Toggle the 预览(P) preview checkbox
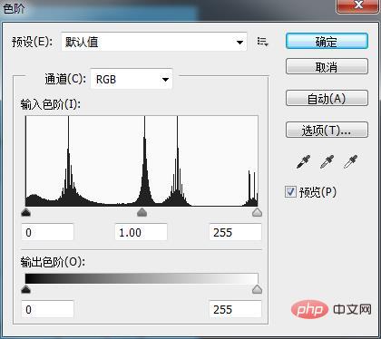 [x=290, y=191]
